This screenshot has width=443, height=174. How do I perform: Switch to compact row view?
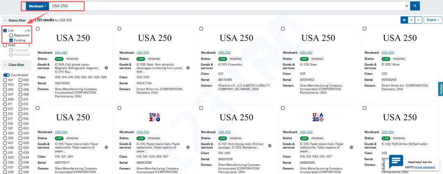418,20
